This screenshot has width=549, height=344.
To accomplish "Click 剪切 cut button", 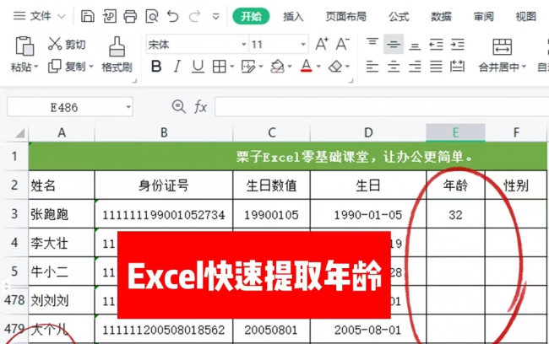I will [67, 44].
